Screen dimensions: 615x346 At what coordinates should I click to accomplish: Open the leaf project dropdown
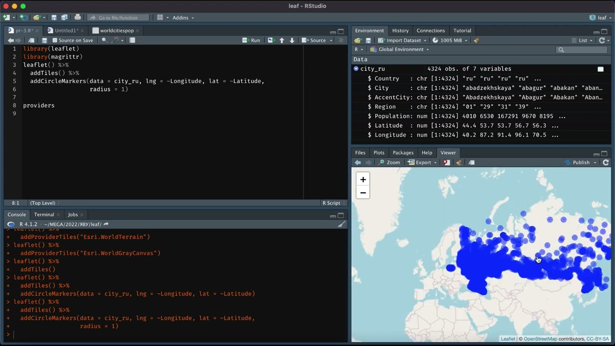click(600, 18)
